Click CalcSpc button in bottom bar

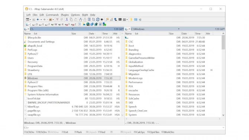click(139, 132)
